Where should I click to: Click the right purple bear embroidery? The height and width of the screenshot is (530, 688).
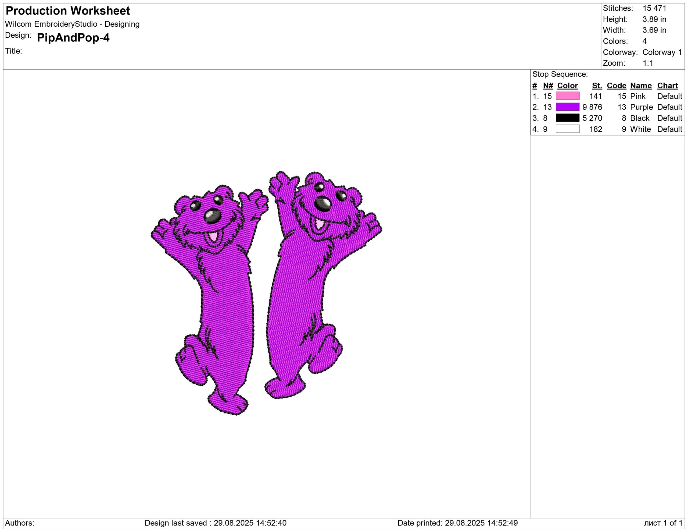coord(296,299)
